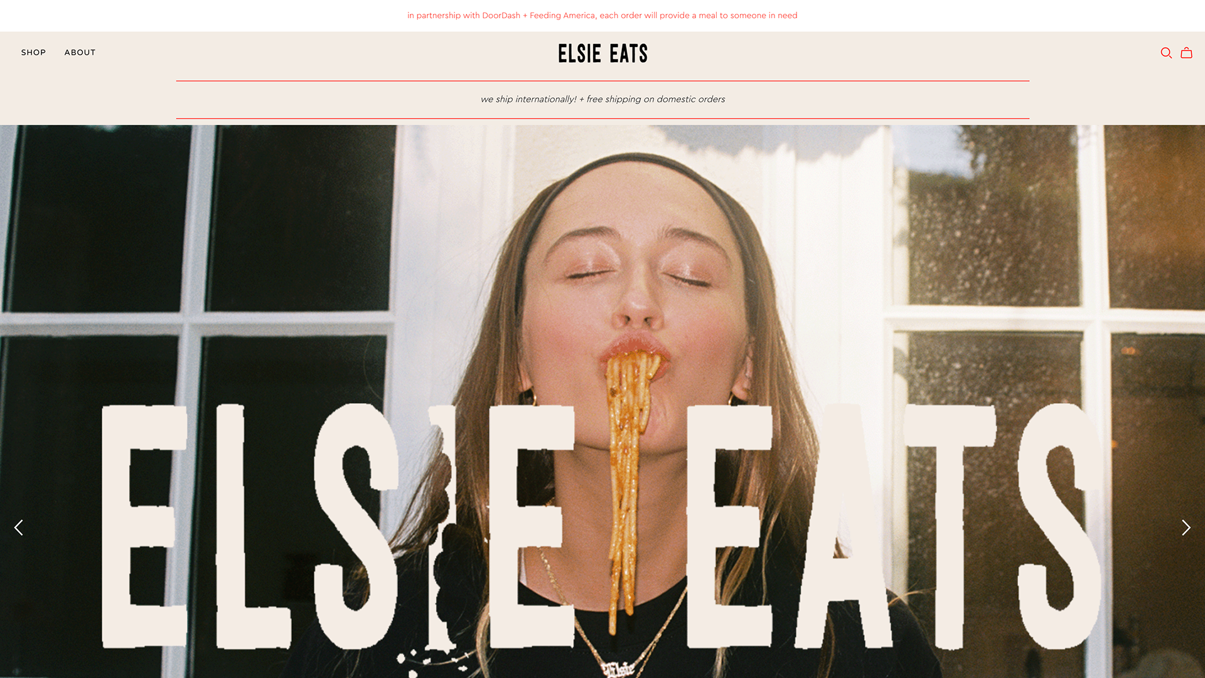Click the words free shipping on domestic orders
Viewport: 1205px width, 678px height.
[656, 99]
